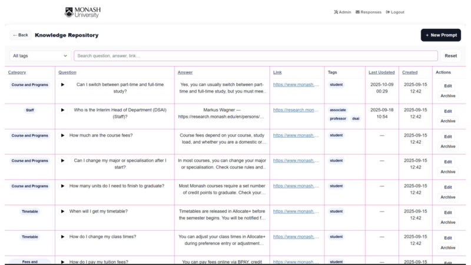Edit the course fees row
Image resolution: width=471 pixels, height=265 pixels.
coord(448,137)
